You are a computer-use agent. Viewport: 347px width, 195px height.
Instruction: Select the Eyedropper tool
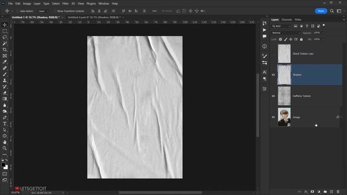5,62
